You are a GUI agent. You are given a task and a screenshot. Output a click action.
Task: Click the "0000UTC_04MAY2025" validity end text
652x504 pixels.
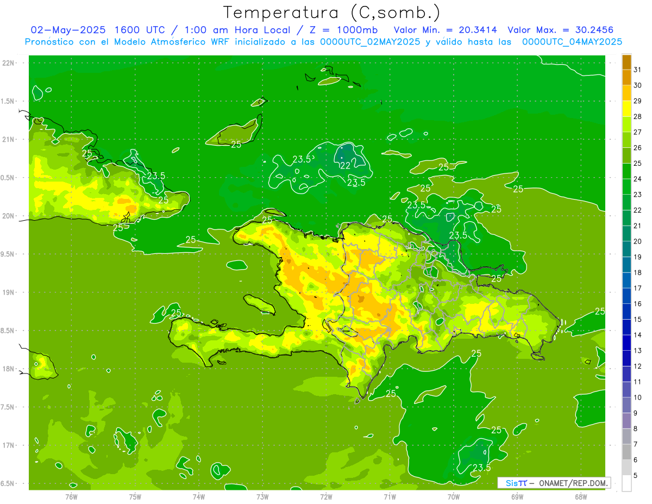click(x=572, y=41)
